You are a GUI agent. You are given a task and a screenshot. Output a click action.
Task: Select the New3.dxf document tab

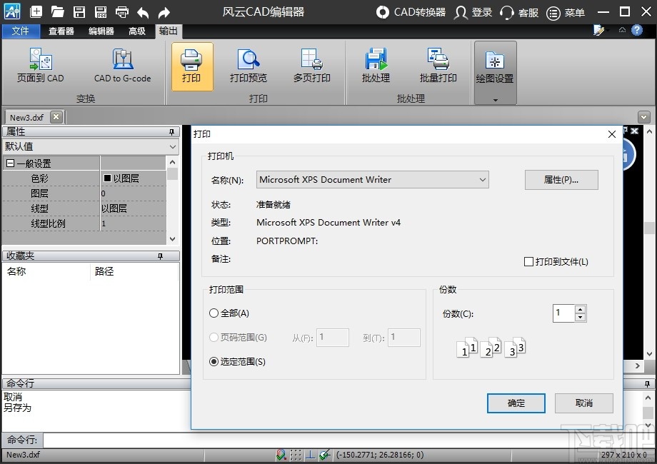pyautogui.click(x=27, y=118)
